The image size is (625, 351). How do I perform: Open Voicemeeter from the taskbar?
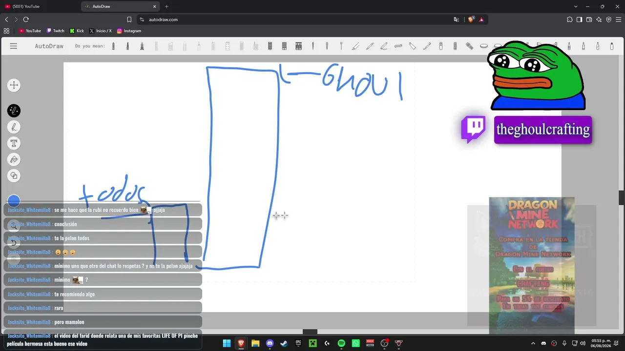coord(370,343)
